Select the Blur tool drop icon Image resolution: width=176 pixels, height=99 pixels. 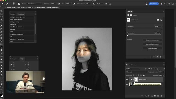[1, 65]
